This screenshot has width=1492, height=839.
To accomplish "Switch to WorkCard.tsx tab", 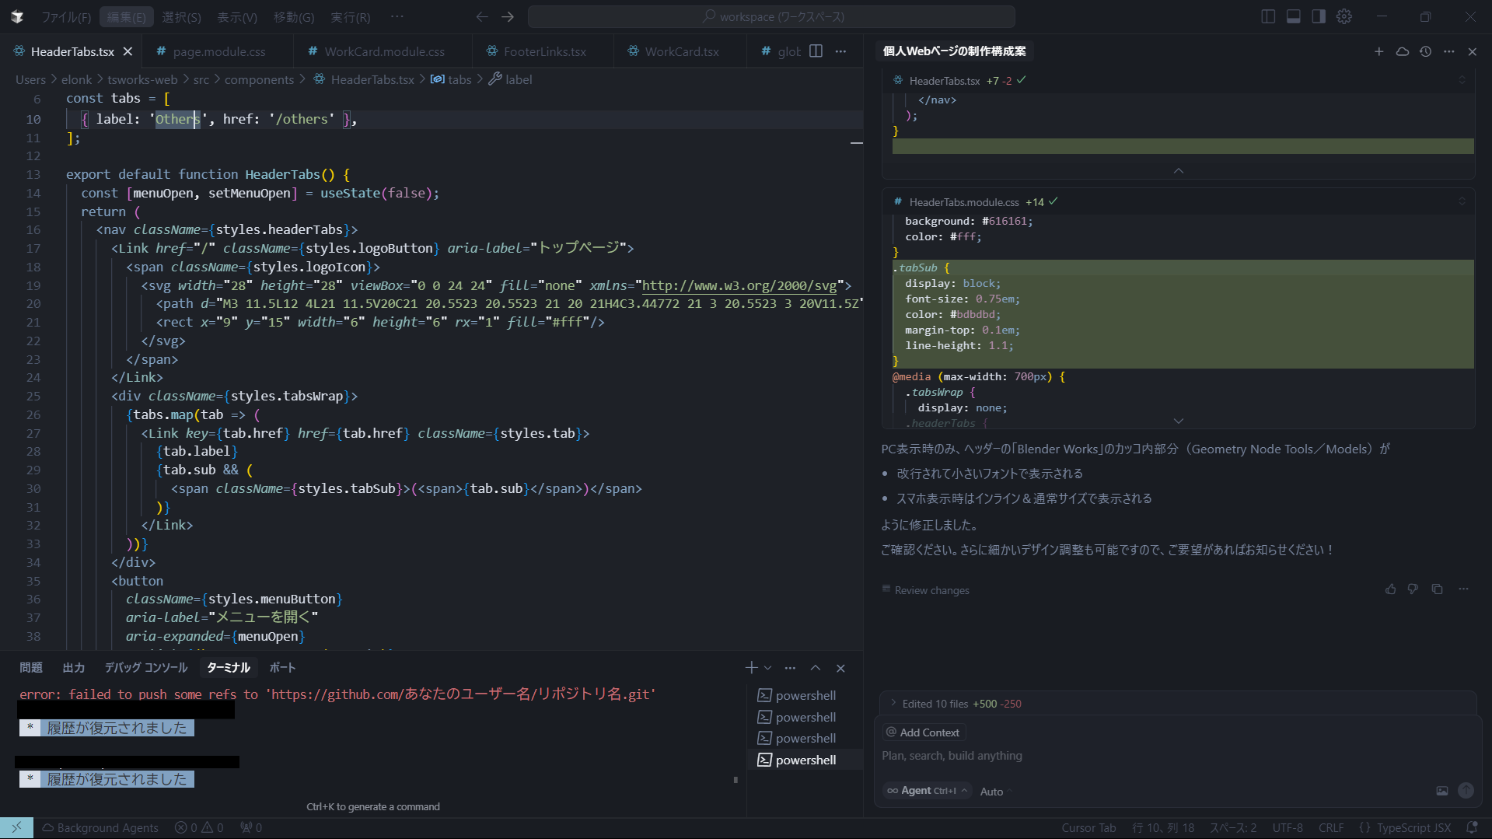I will 682,51.
